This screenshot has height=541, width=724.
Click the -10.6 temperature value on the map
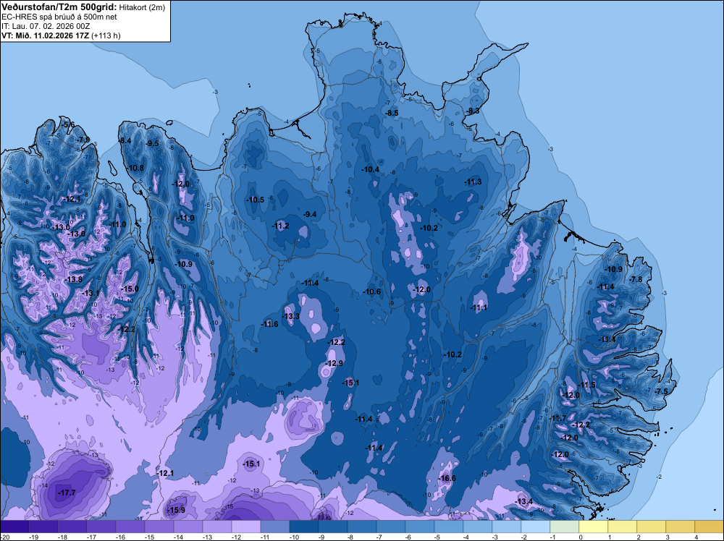click(371, 291)
